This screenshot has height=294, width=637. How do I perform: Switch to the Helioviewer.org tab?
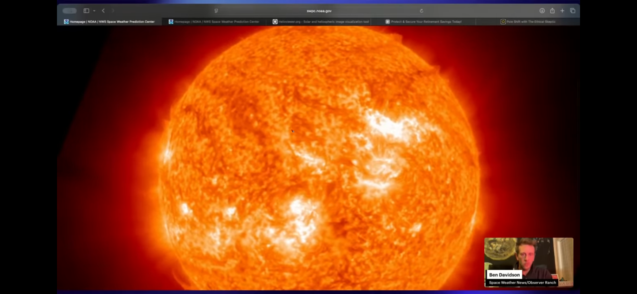[x=319, y=22]
